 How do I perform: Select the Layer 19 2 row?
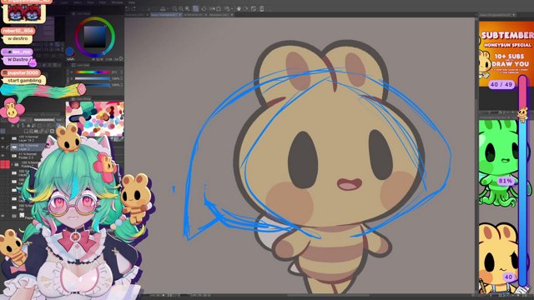[x=28, y=138]
